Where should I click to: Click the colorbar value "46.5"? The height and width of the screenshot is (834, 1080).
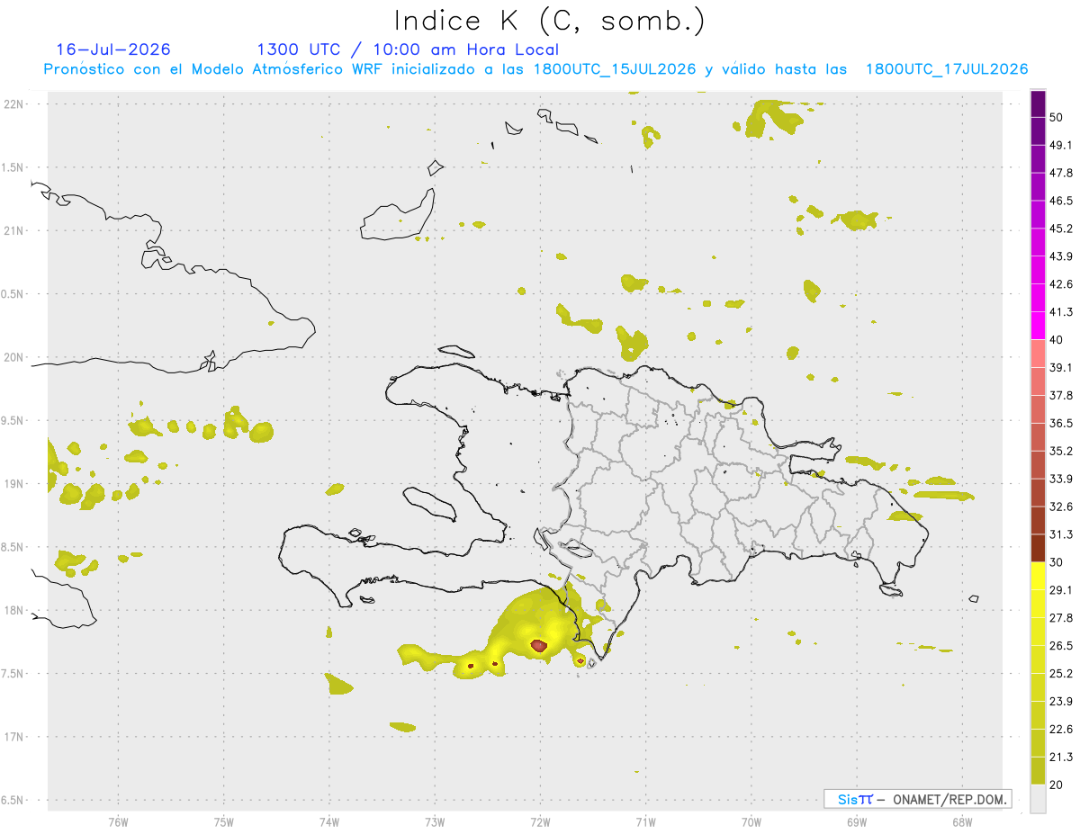1061,201
